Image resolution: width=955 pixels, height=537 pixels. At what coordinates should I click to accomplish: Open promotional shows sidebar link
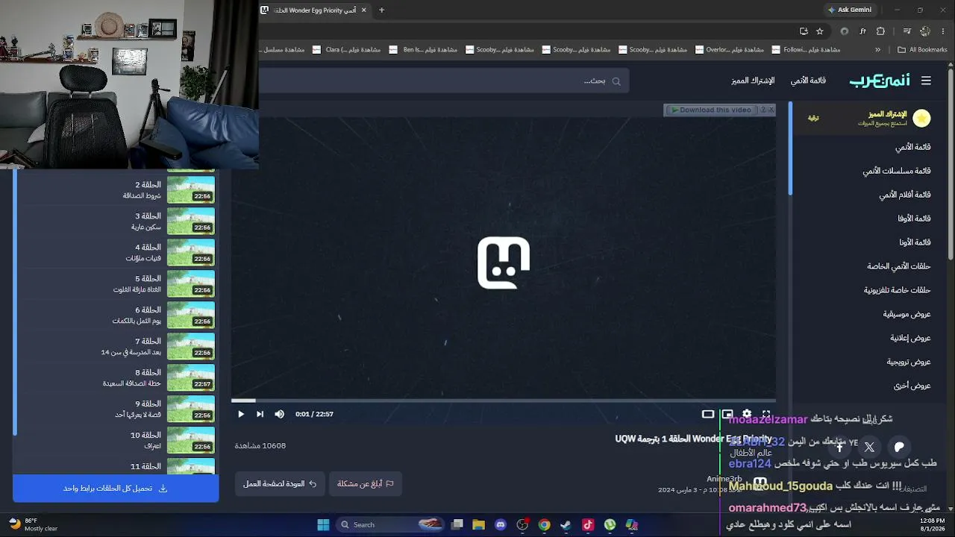point(909,362)
